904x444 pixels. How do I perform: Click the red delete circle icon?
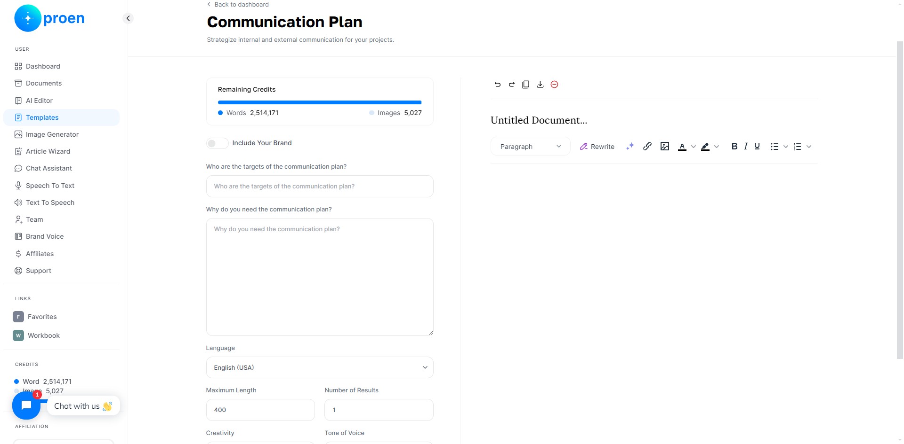(x=555, y=85)
